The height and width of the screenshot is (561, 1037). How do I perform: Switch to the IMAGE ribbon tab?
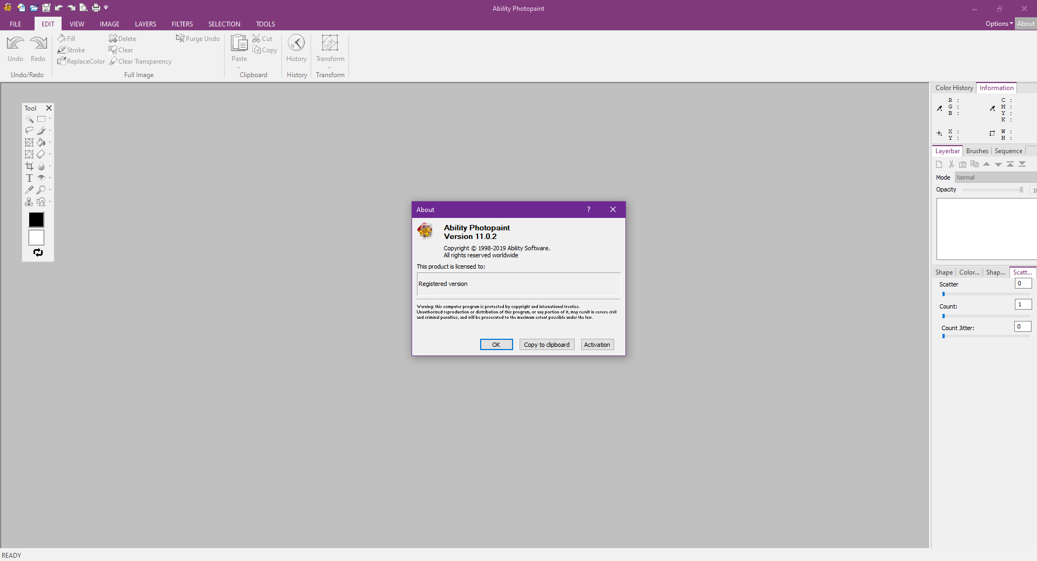(x=110, y=24)
